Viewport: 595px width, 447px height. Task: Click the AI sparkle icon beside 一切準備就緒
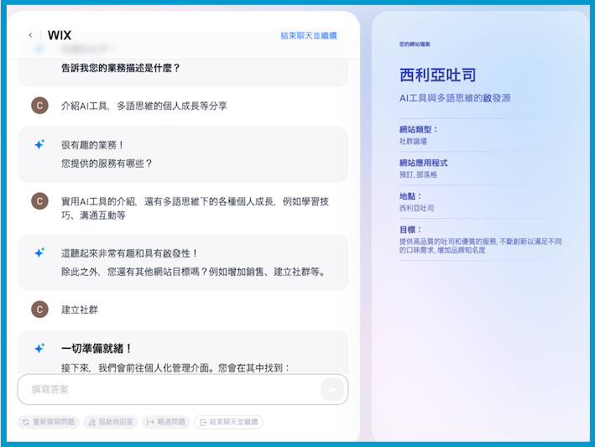pyautogui.click(x=39, y=348)
